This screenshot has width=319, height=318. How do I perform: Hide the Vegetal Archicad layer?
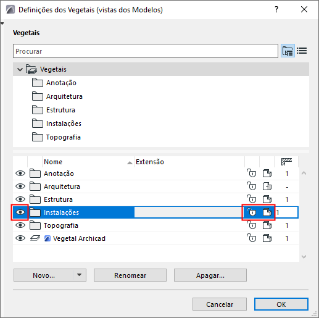pyautogui.click(x=20, y=238)
